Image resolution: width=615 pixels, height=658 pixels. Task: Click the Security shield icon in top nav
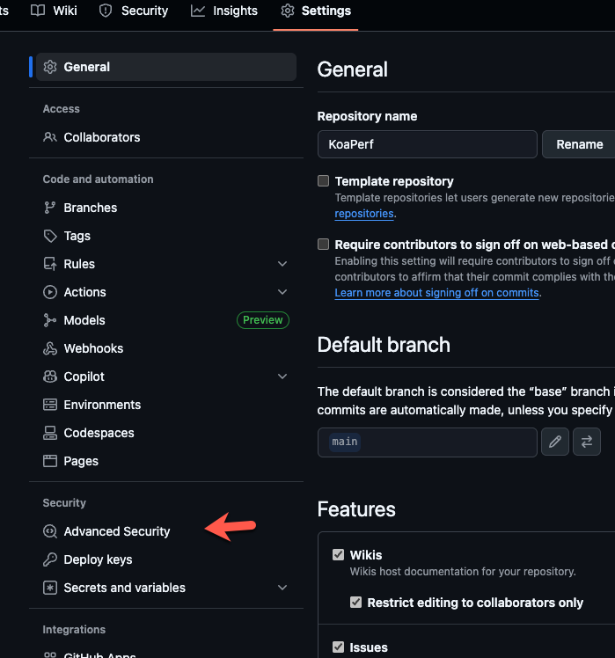click(106, 11)
